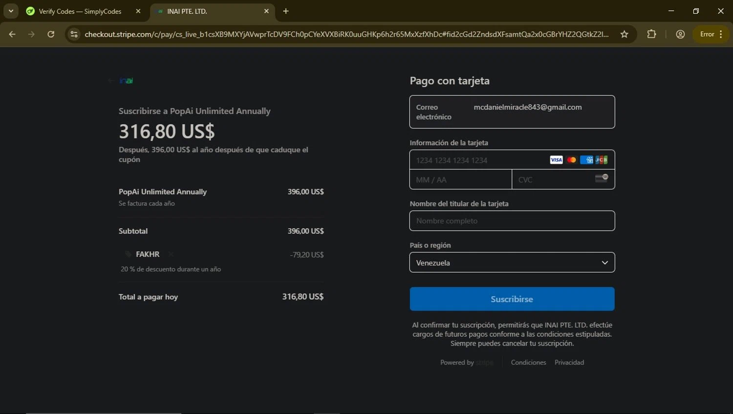Click the FAKHR coupon tag icon
733x414 pixels.
pyautogui.click(x=128, y=254)
